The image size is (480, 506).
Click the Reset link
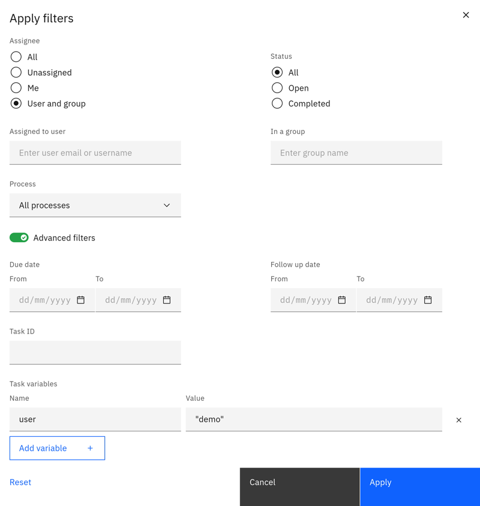(x=20, y=482)
